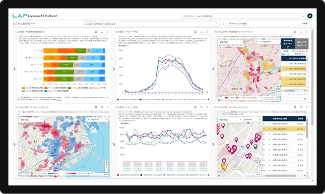Open map settings dropdown in ranking map
Screen dimensions: 325x194
click(x=268, y=42)
